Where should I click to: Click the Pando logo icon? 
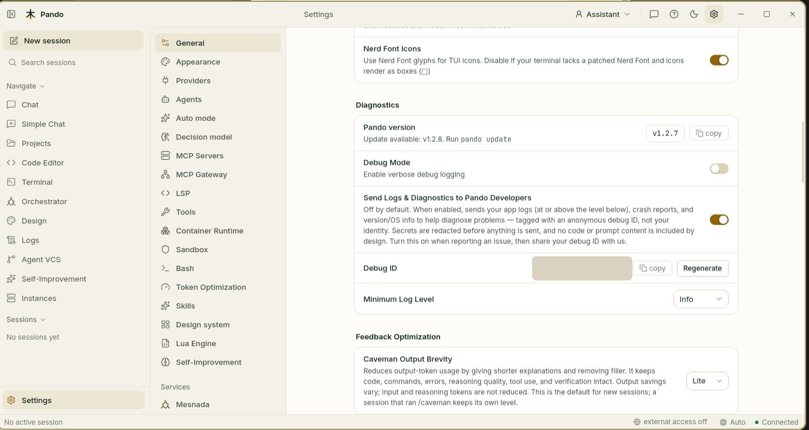pos(31,14)
